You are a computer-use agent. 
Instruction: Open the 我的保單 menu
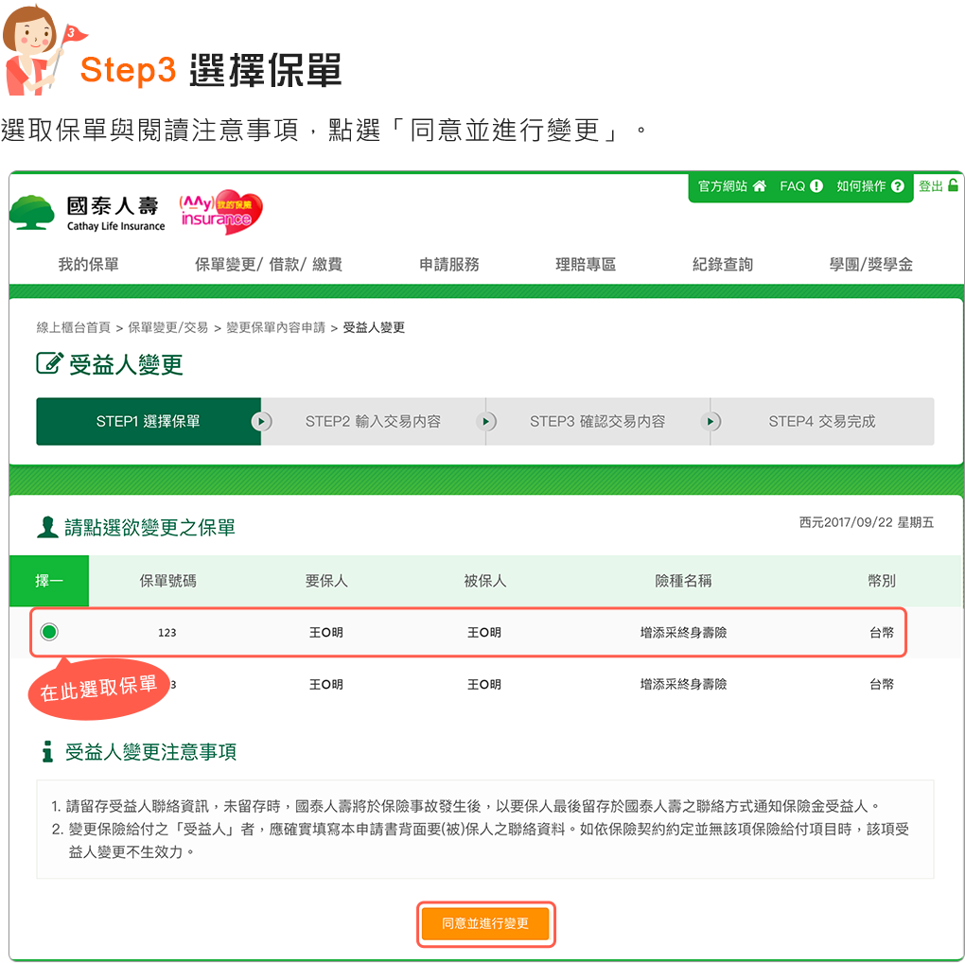[x=88, y=265]
